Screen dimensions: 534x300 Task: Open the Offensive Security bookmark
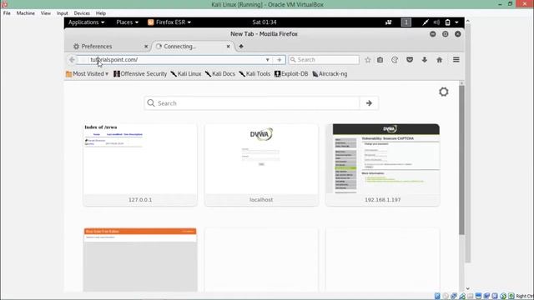[140, 74]
